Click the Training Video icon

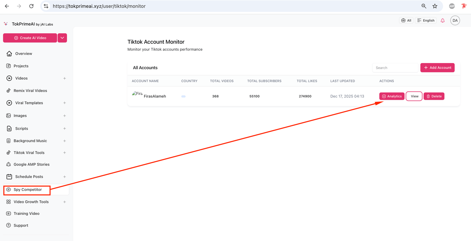tap(9, 213)
